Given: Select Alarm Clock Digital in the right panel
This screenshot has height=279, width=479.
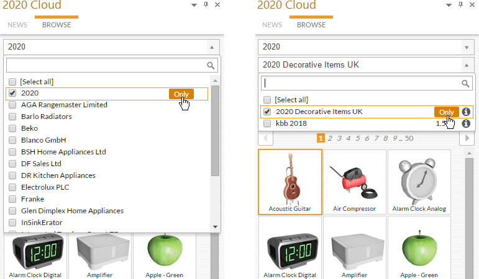Looking at the screenshot, I should (x=290, y=247).
